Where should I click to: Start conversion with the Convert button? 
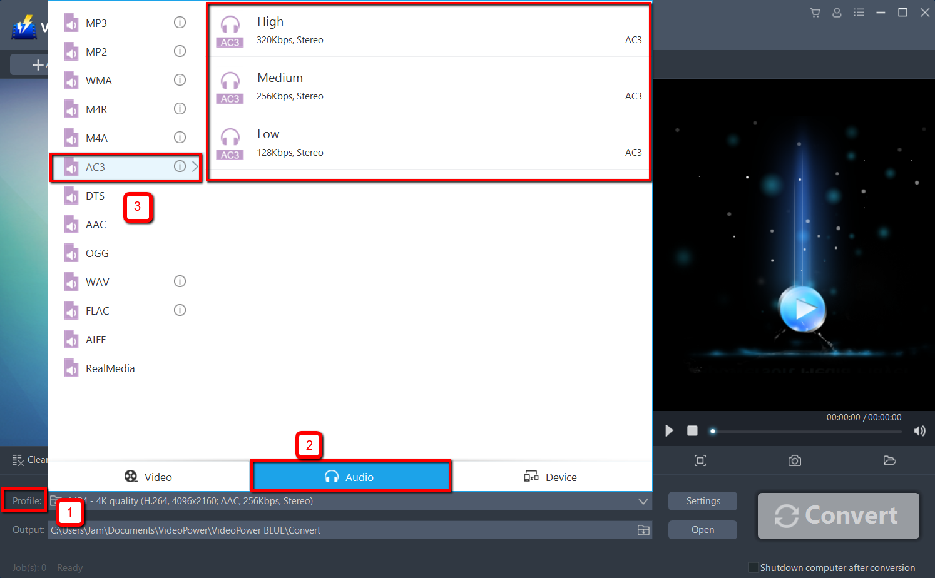[838, 515]
